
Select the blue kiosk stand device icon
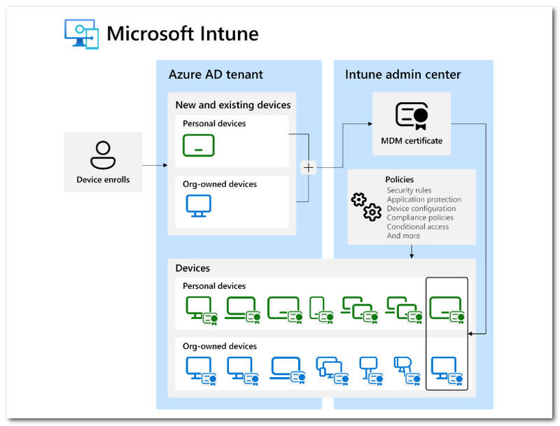(371, 371)
